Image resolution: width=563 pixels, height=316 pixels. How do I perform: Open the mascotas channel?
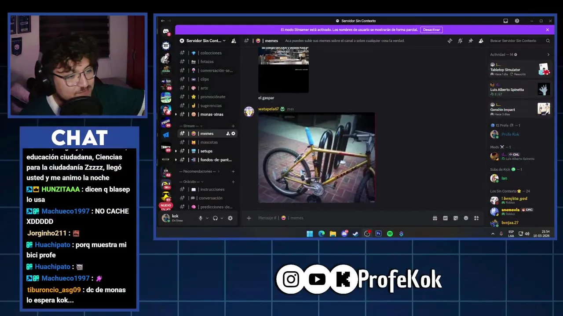207,142
